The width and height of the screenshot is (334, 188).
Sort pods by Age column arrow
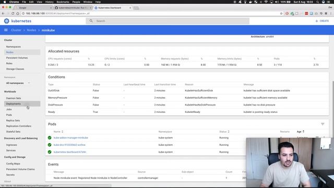(x=303, y=132)
